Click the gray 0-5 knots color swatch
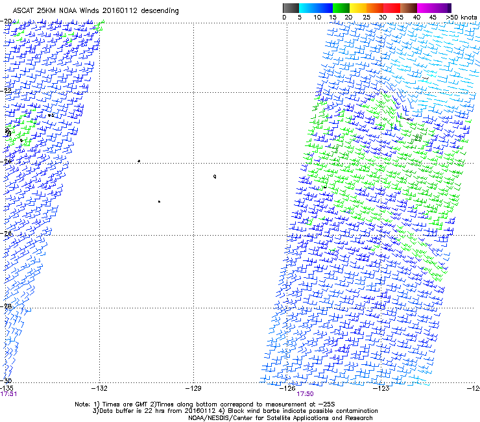The height and width of the screenshot is (422, 480). (x=291, y=8)
